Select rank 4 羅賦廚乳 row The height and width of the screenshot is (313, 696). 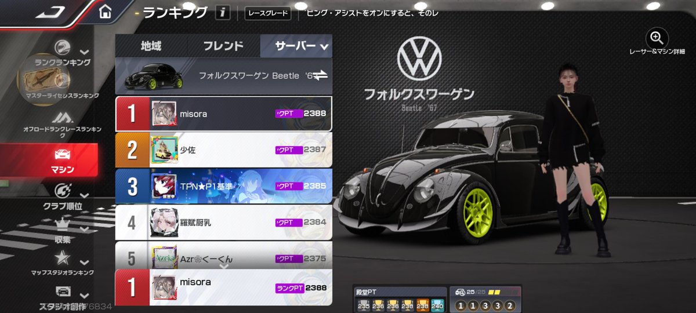(224, 222)
